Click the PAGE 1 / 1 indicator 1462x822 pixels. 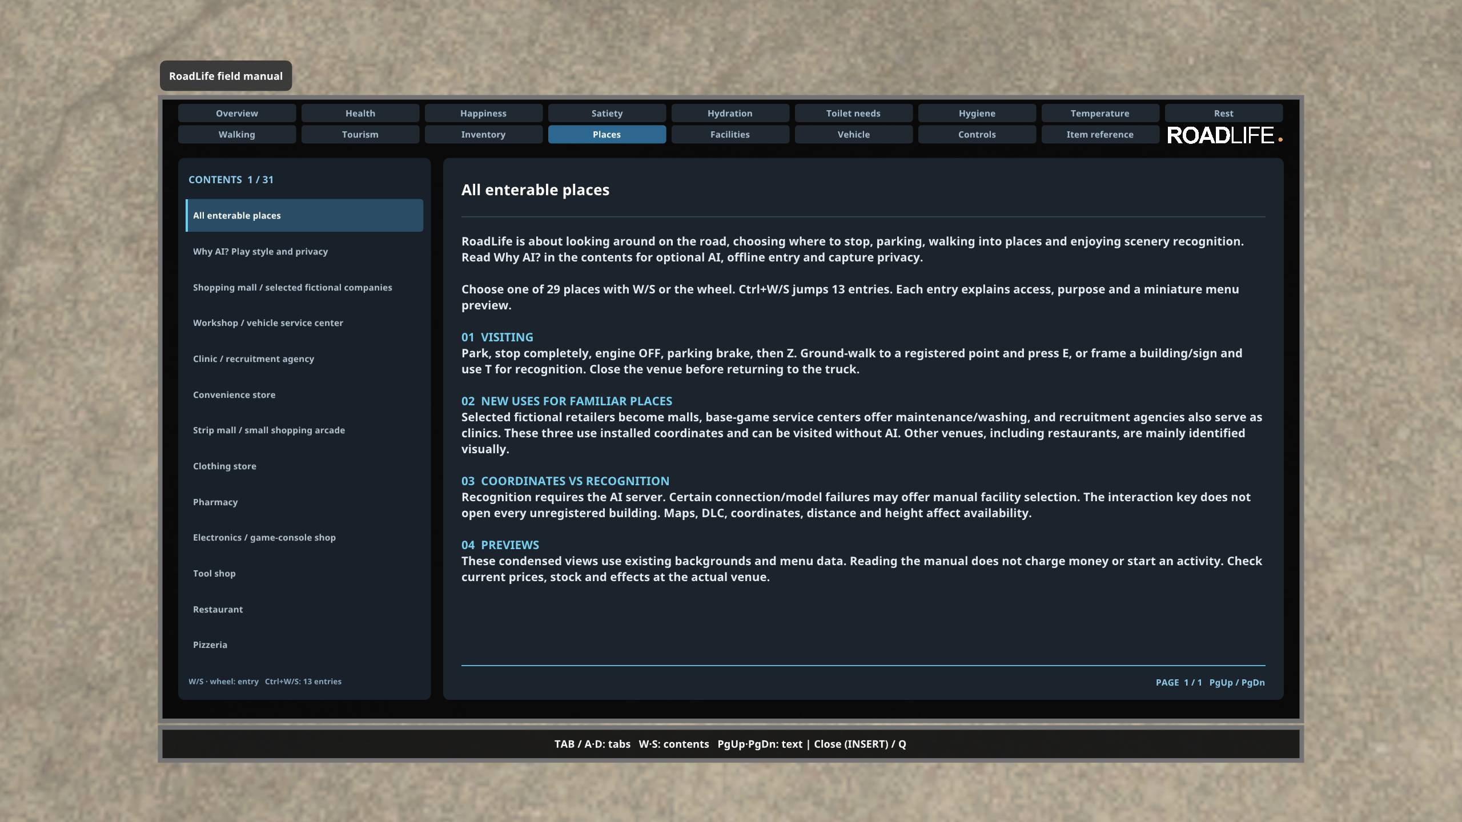coord(1179,682)
